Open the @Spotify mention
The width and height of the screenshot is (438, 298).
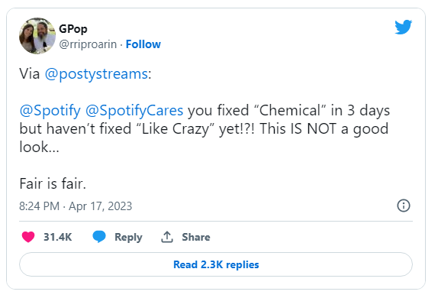(50, 111)
